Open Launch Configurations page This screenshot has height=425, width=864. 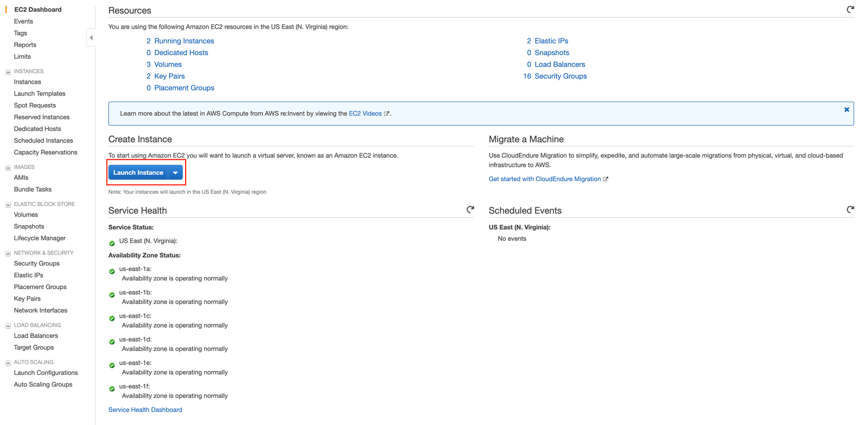pyautogui.click(x=46, y=373)
